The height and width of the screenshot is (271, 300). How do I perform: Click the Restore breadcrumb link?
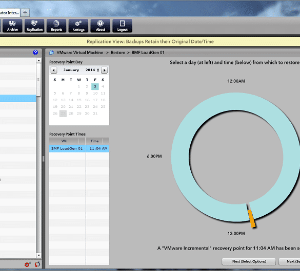pos(118,53)
